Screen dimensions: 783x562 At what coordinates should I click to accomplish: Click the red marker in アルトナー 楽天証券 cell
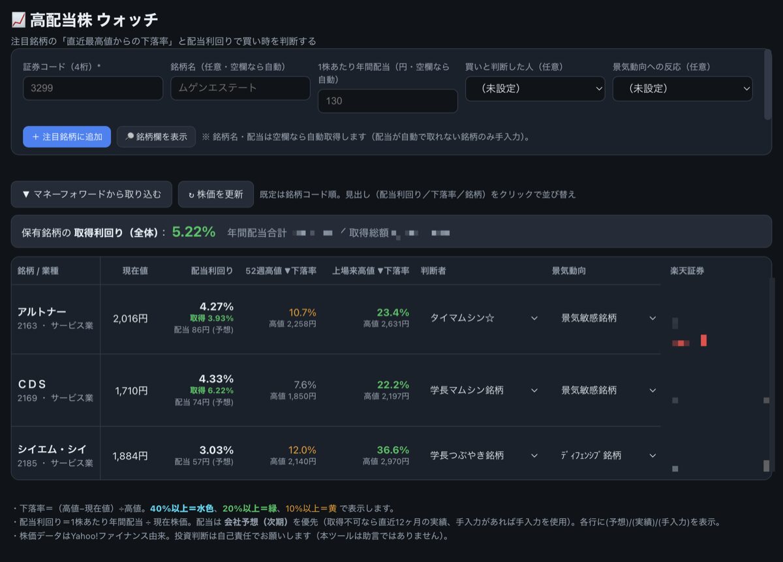pyautogui.click(x=704, y=340)
